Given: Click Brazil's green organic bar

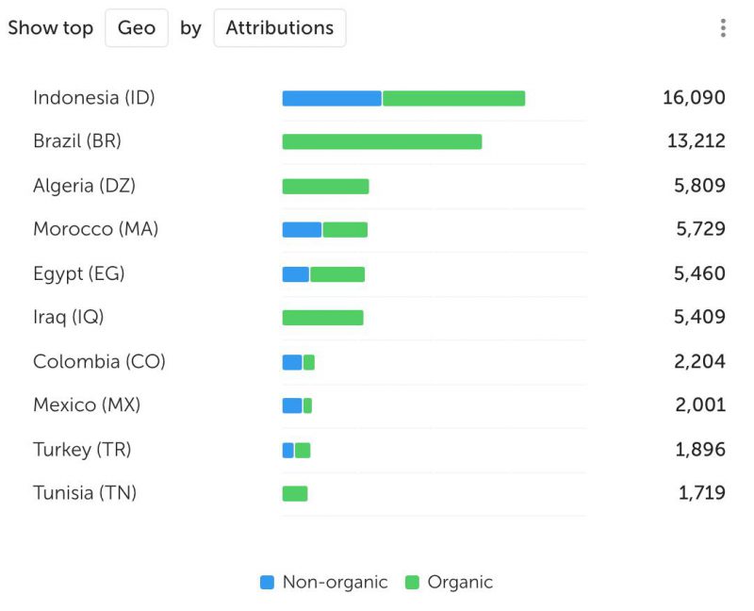Looking at the screenshot, I should [382, 141].
